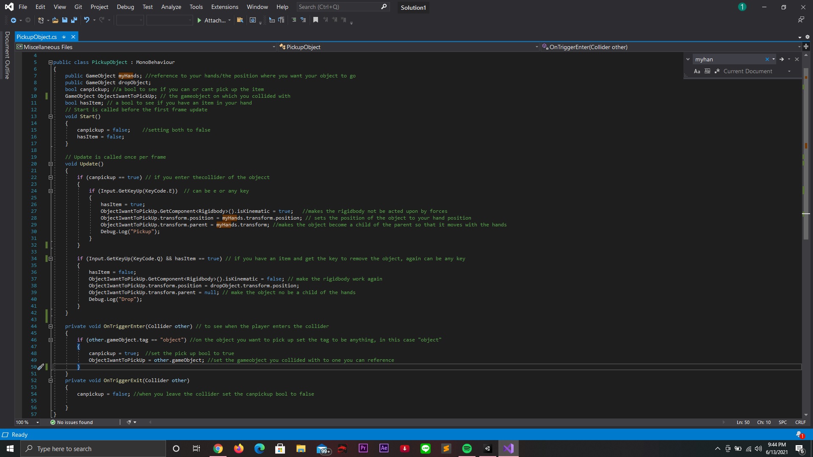Open the Attach... dropdown arrow
This screenshot has width=813, height=457.
click(x=230, y=20)
